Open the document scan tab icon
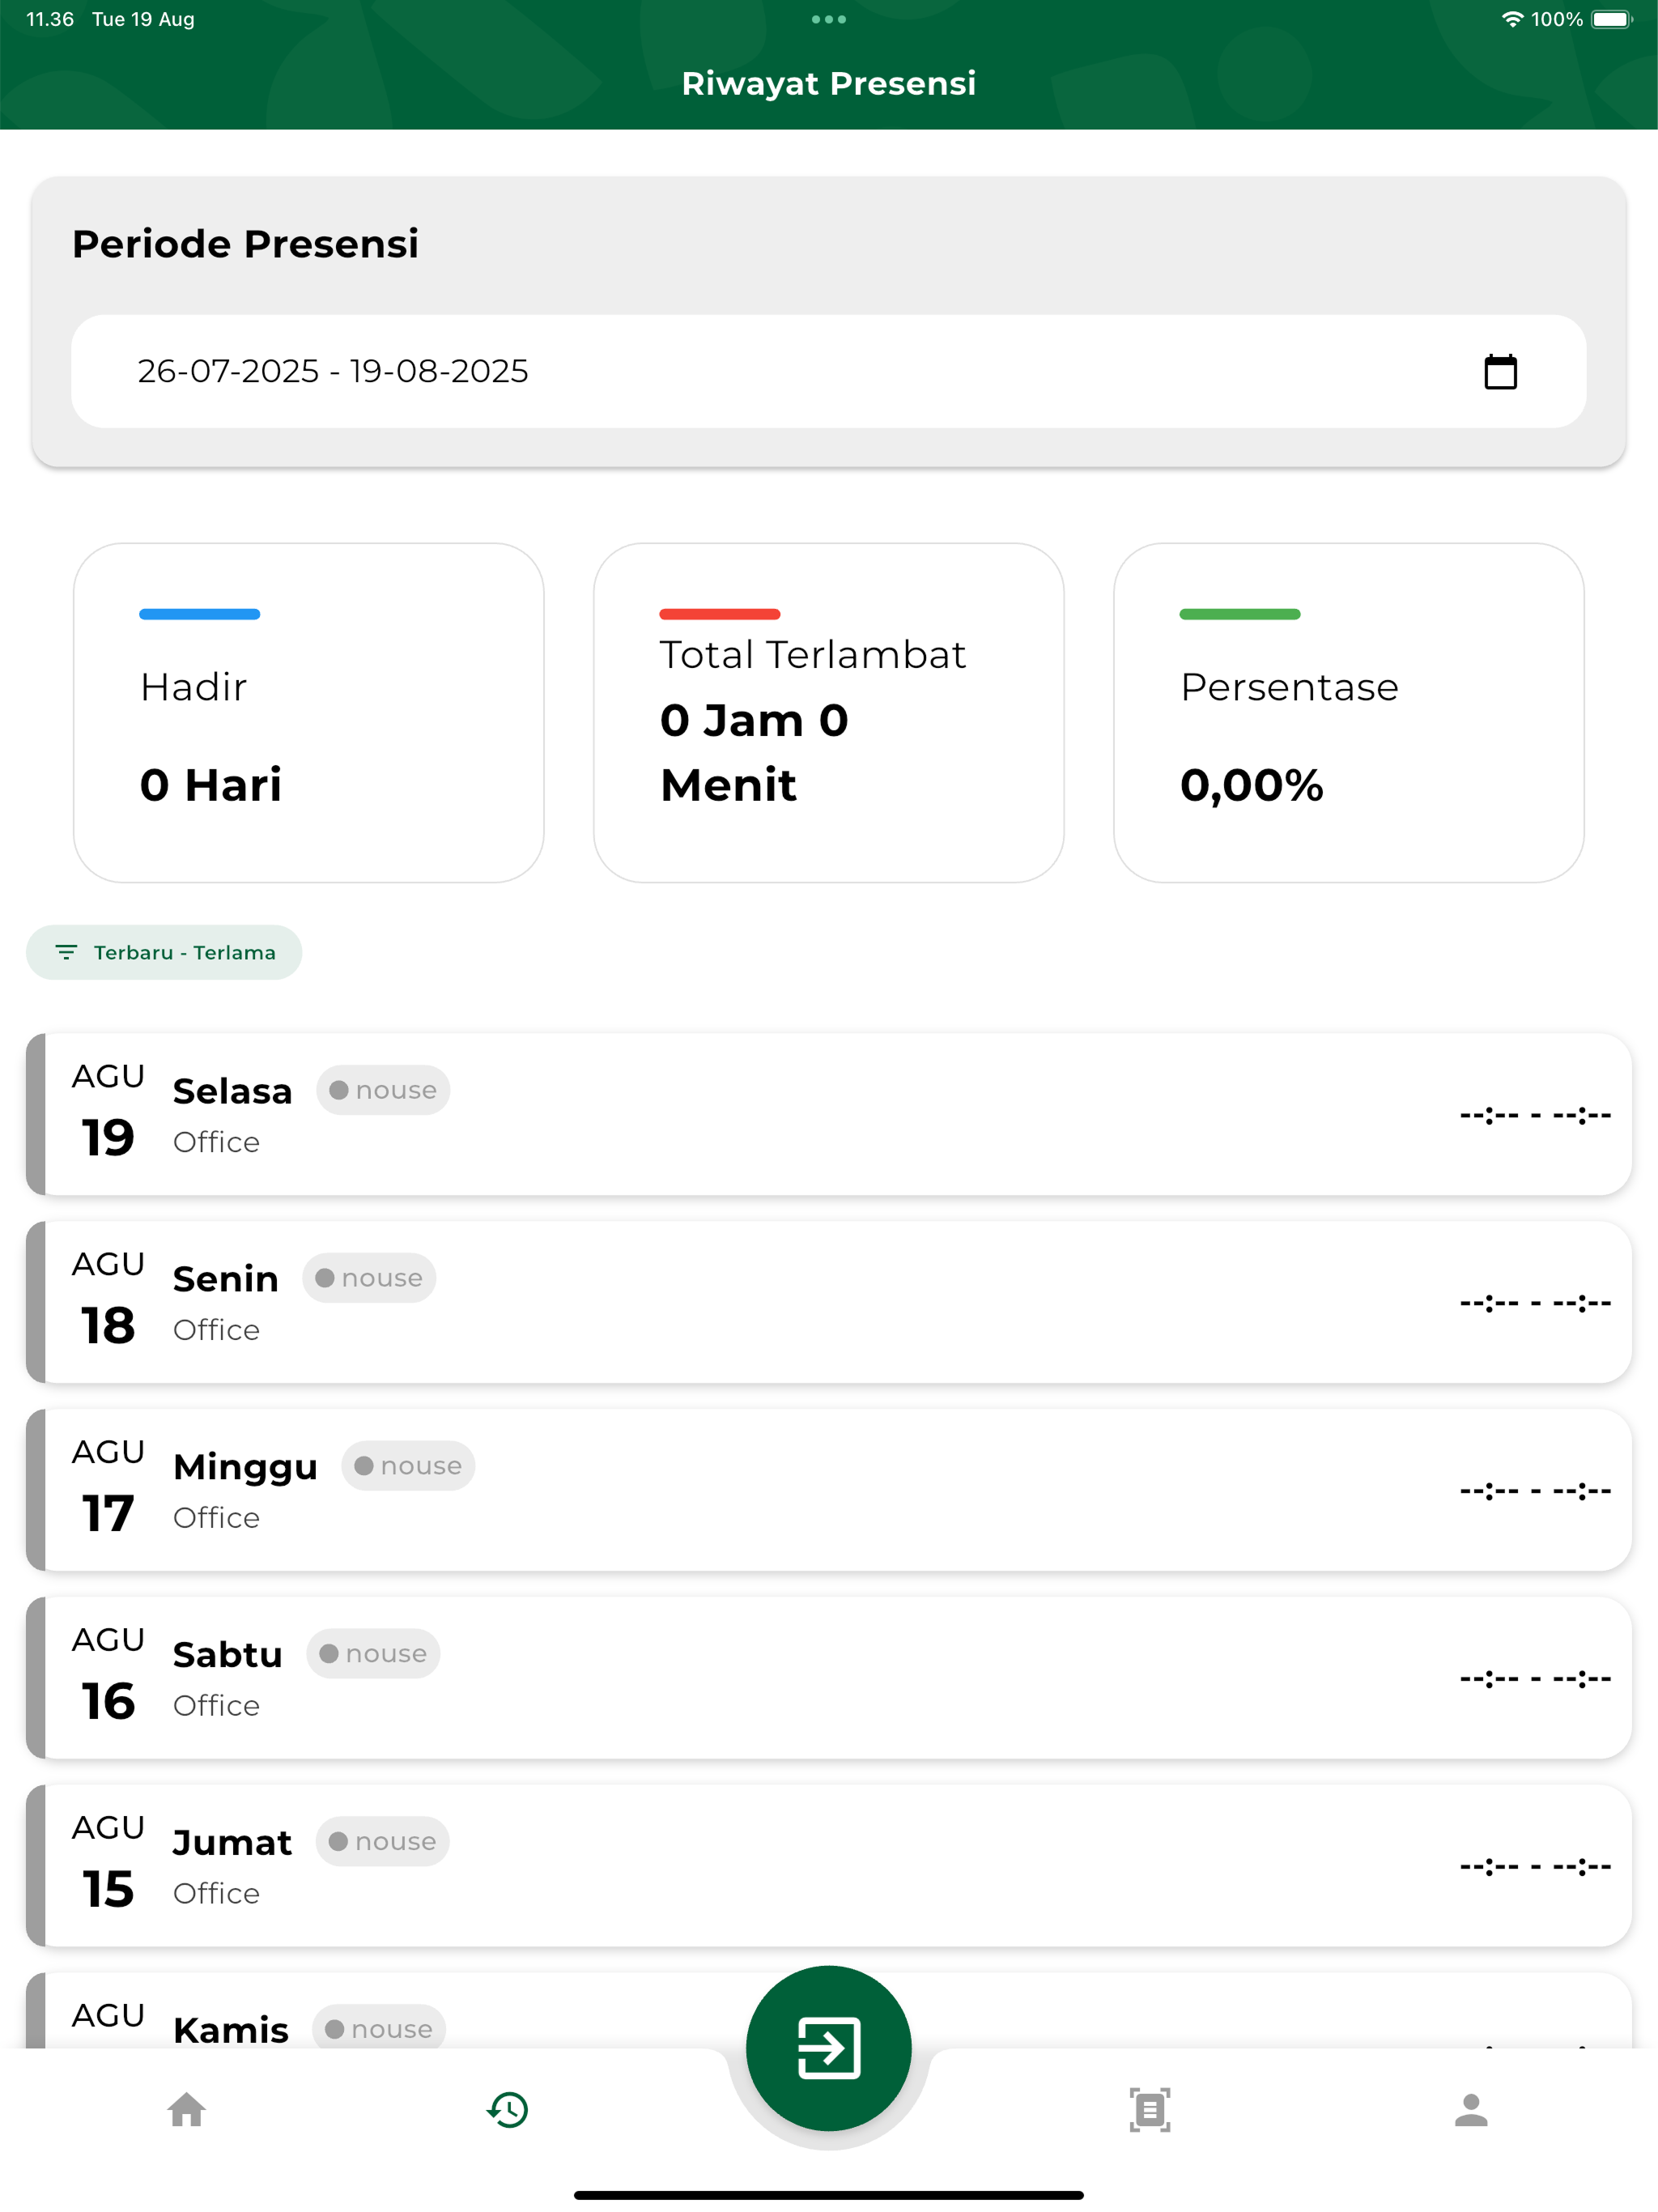Viewport: 1658px width, 2212px height. tap(1150, 2110)
